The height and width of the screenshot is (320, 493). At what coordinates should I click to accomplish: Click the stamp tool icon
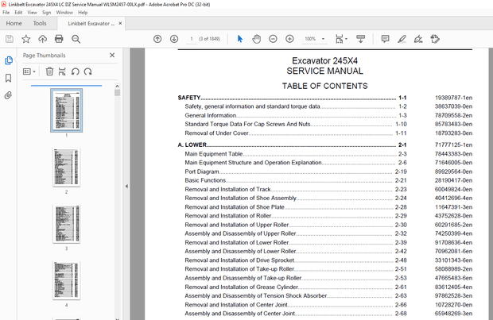(x=435, y=39)
